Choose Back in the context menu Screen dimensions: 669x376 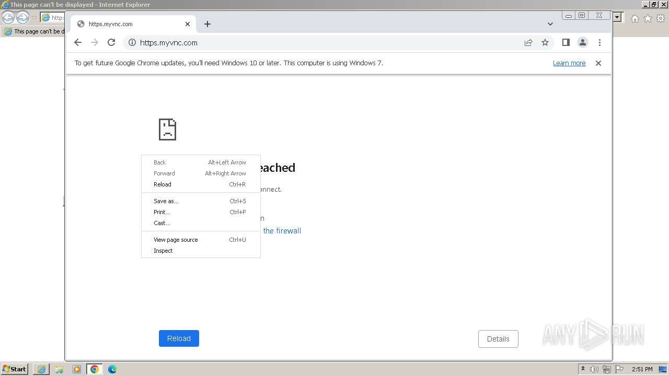201,162
